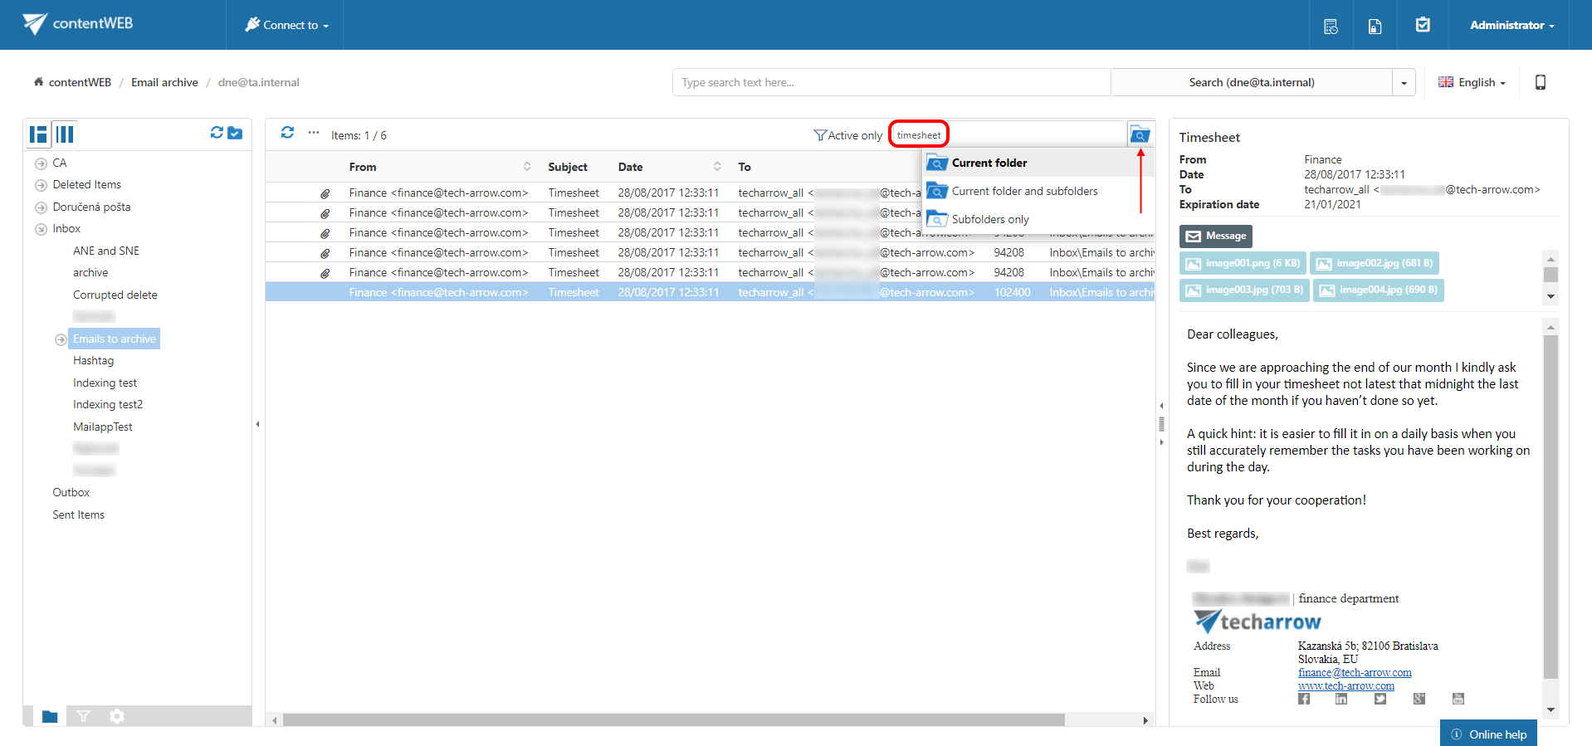This screenshot has width=1592, height=746.
Task: Open the task list clock icon in header
Action: pos(1331,26)
